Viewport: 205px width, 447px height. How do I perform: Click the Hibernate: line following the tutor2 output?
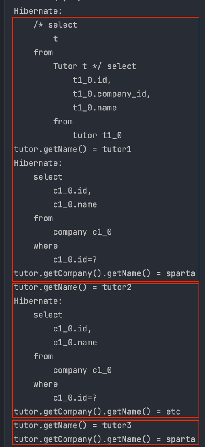[x=38, y=301]
